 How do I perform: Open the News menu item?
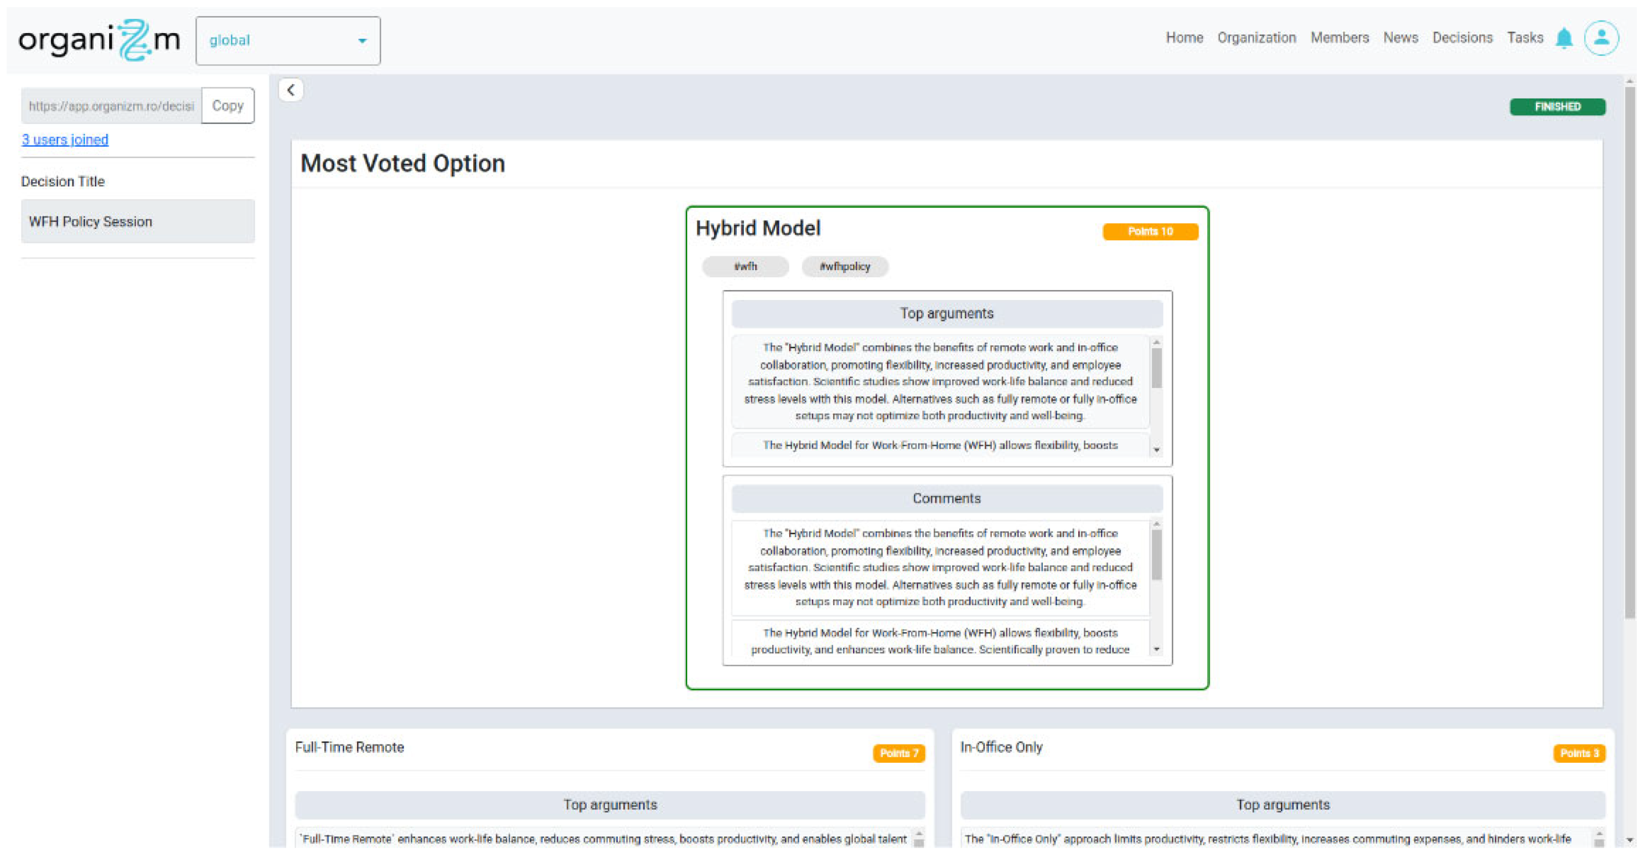pos(1400,38)
